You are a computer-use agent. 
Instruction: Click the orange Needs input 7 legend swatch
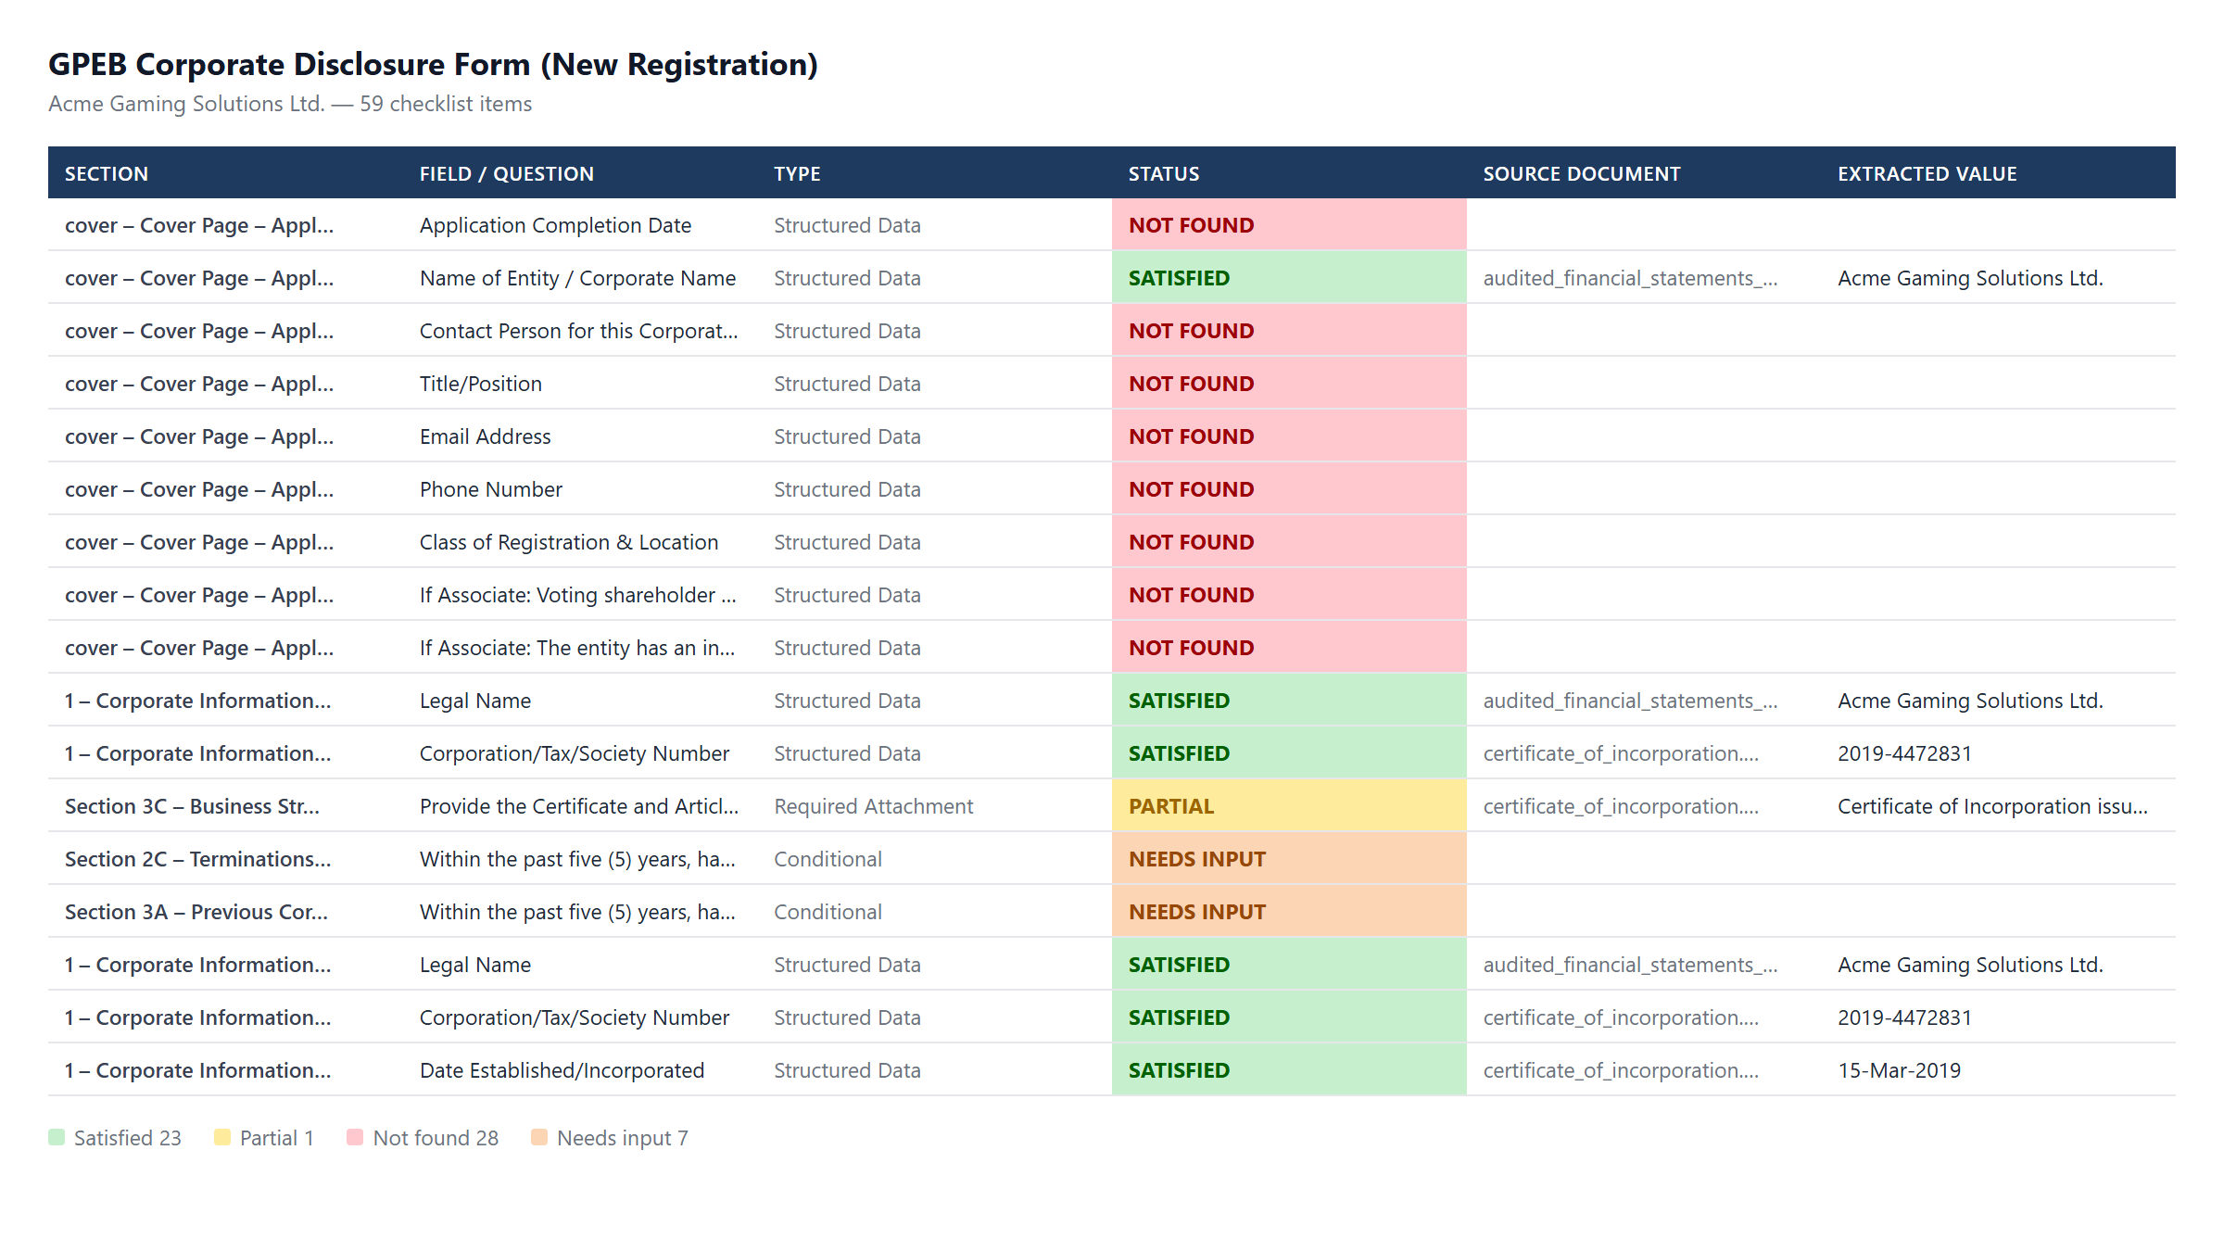539,1137
